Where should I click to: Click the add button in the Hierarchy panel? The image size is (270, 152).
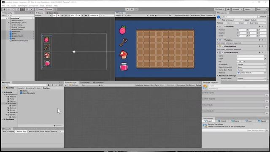3,16
